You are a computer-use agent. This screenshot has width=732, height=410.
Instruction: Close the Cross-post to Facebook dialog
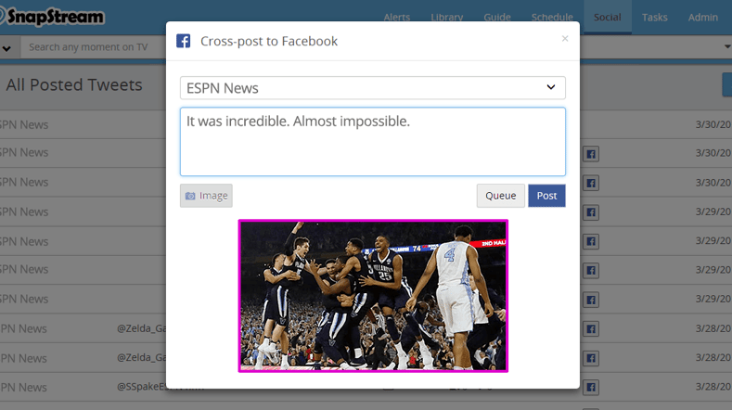point(565,39)
